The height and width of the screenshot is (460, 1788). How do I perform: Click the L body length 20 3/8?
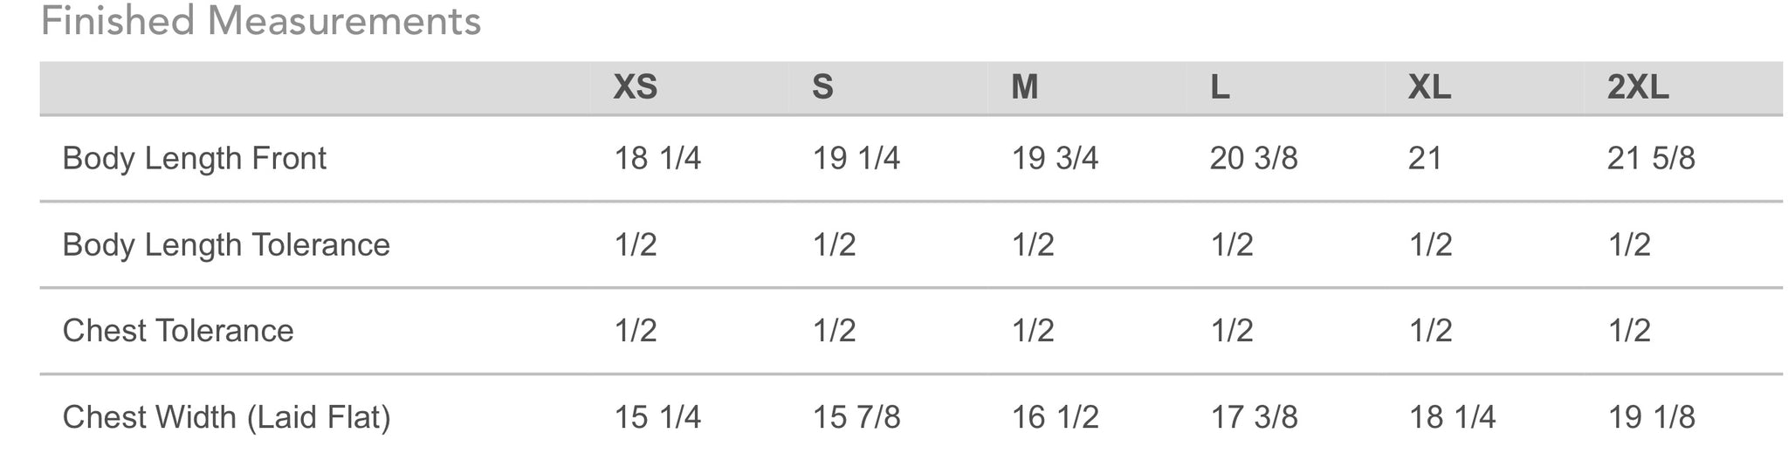point(1254,158)
